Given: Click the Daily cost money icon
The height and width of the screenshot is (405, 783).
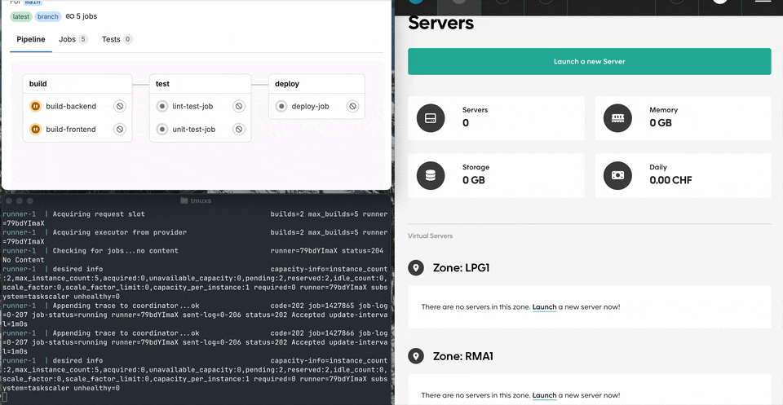Looking at the screenshot, I should point(618,175).
